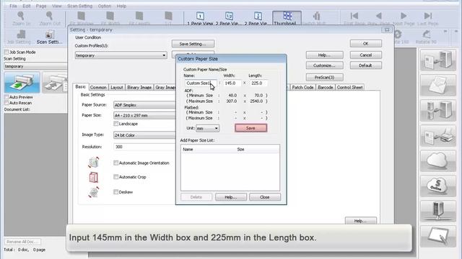Click the PreScan(3) button
Image resolution: width=462 pixels, height=259 pixels.
click(324, 78)
